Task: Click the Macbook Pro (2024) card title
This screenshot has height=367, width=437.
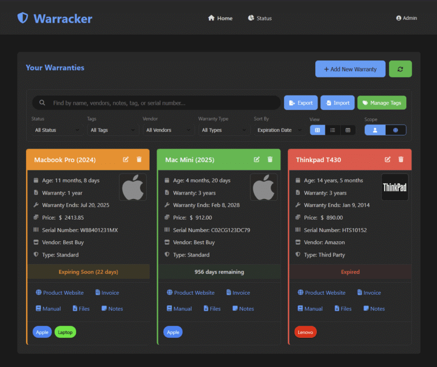Action: (65, 160)
